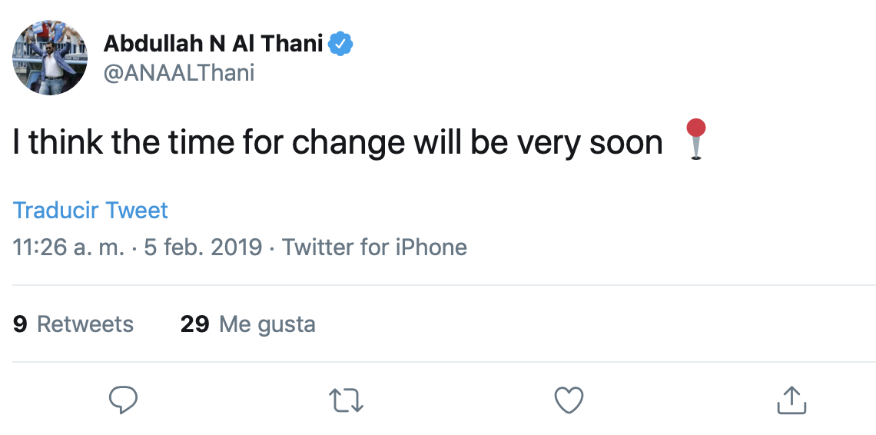Open the Twitter for iPhone source link

(x=374, y=247)
